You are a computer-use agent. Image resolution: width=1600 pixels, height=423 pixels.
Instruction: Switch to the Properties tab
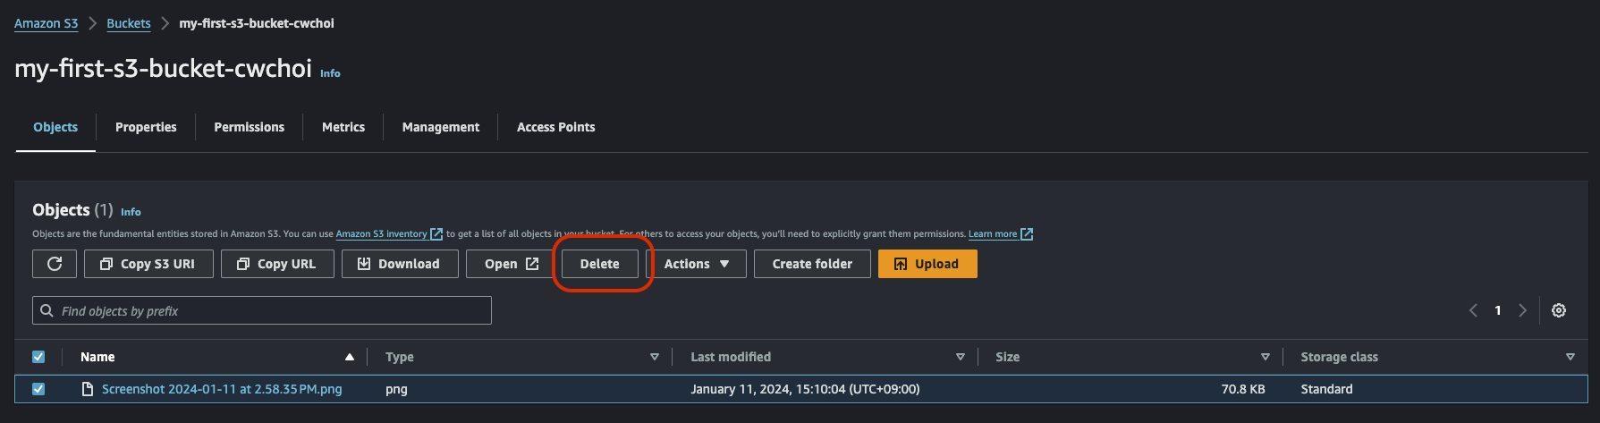(146, 127)
